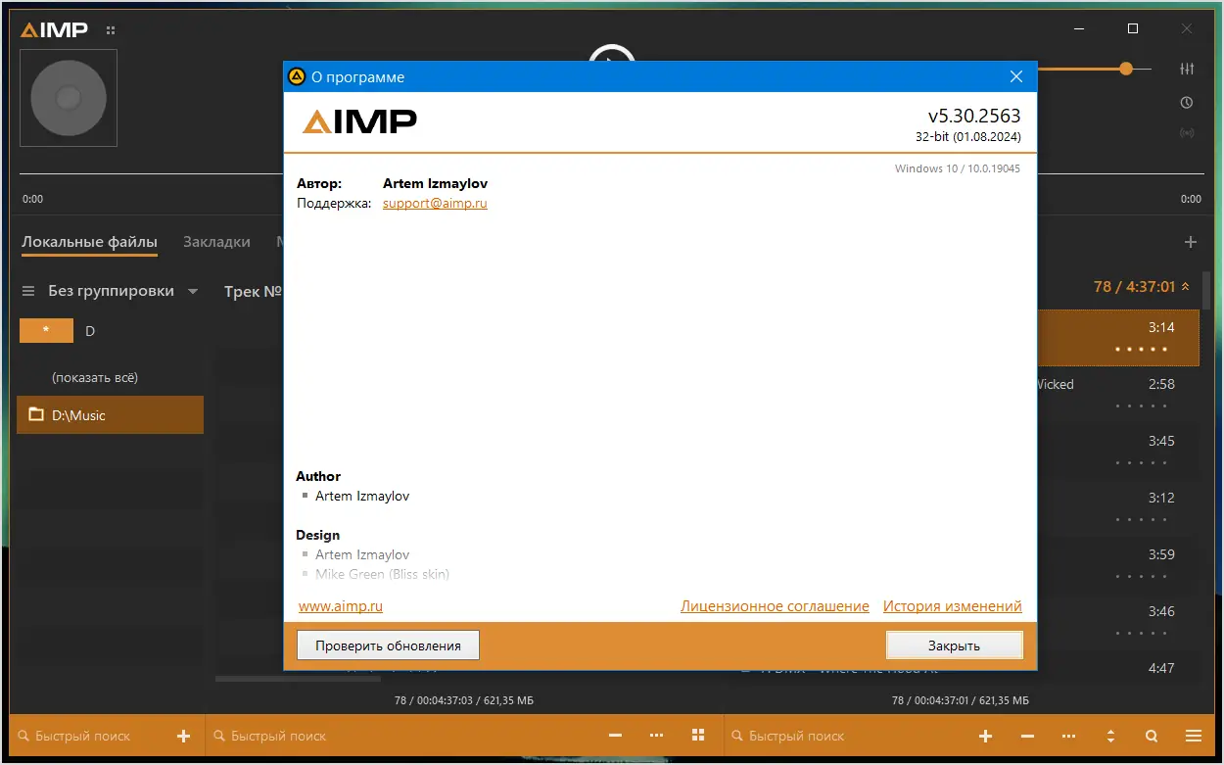Screen dimensions: 1224x765
Task: Open three-dots menu in playlist bar
Action: point(1069,736)
